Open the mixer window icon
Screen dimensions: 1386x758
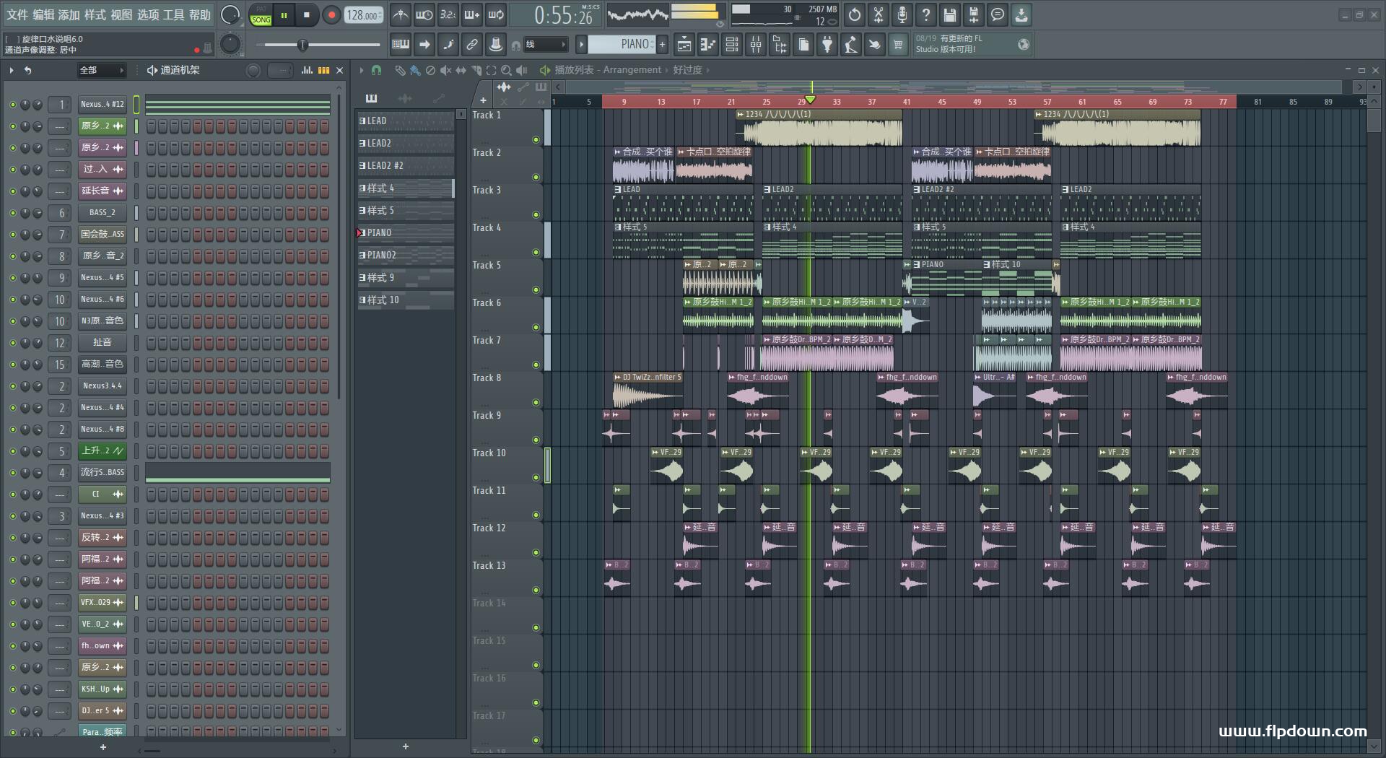coord(755,45)
